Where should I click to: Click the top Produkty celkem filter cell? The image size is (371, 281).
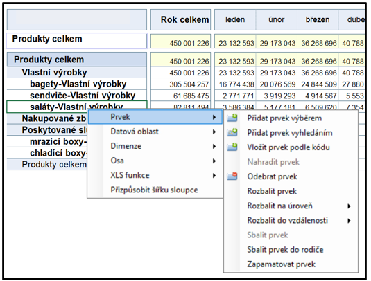coord(77,40)
